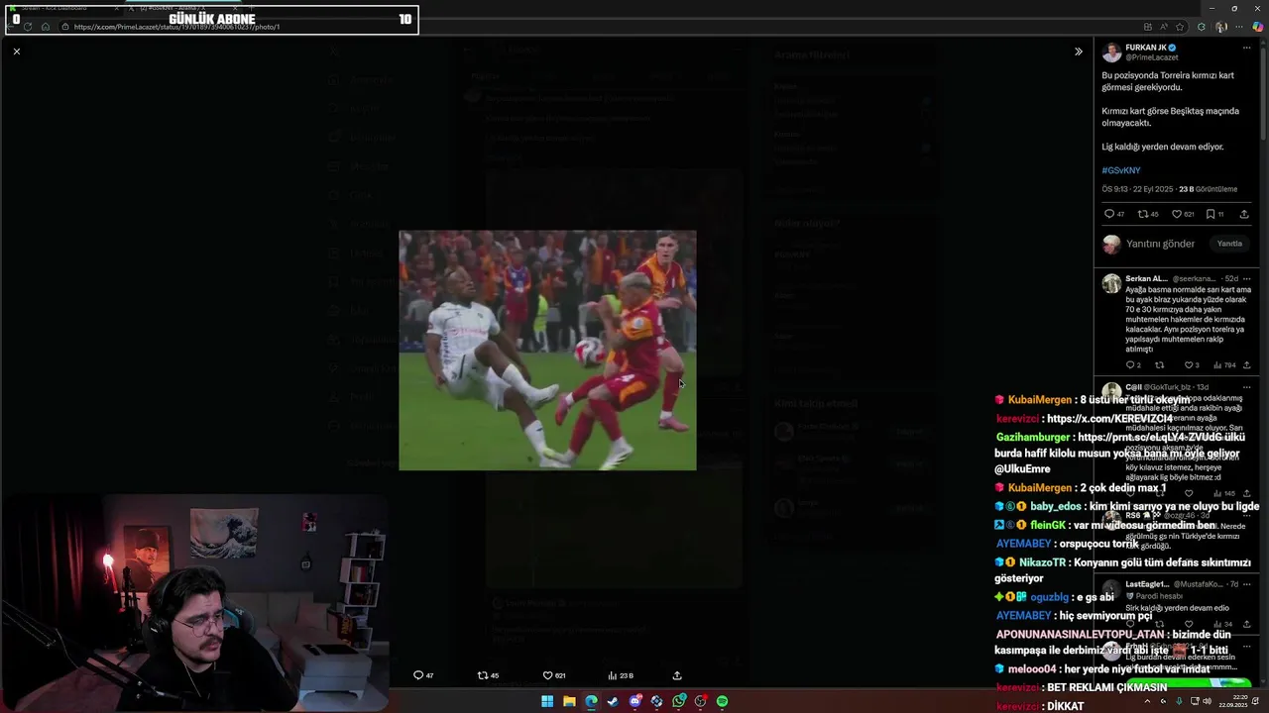
Task: Share Serkan AL's comment
Action: (x=1246, y=365)
